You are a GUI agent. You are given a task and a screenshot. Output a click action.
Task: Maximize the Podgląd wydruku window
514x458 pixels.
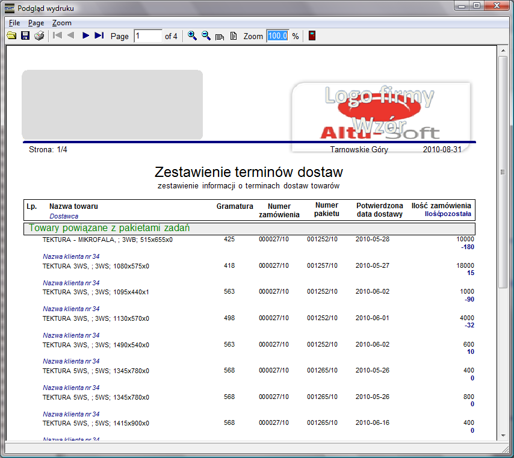point(477,6)
